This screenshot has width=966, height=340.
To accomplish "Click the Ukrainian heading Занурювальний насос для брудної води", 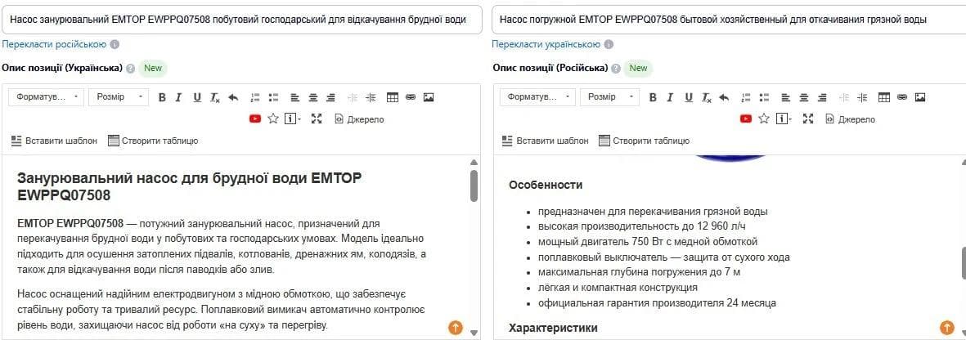I will (x=188, y=187).
